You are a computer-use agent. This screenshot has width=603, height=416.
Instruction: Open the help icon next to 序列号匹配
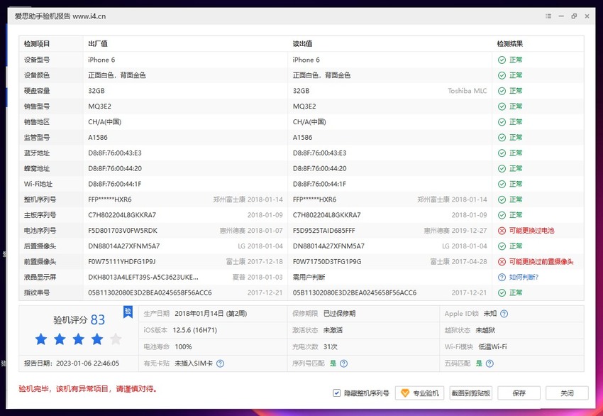[344, 363]
